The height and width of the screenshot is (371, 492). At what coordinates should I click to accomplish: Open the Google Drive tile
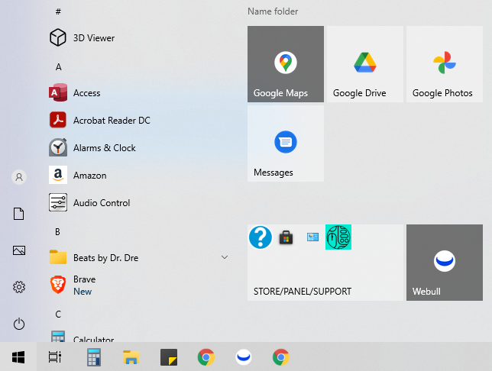pyautogui.click(x=365, y=64)
